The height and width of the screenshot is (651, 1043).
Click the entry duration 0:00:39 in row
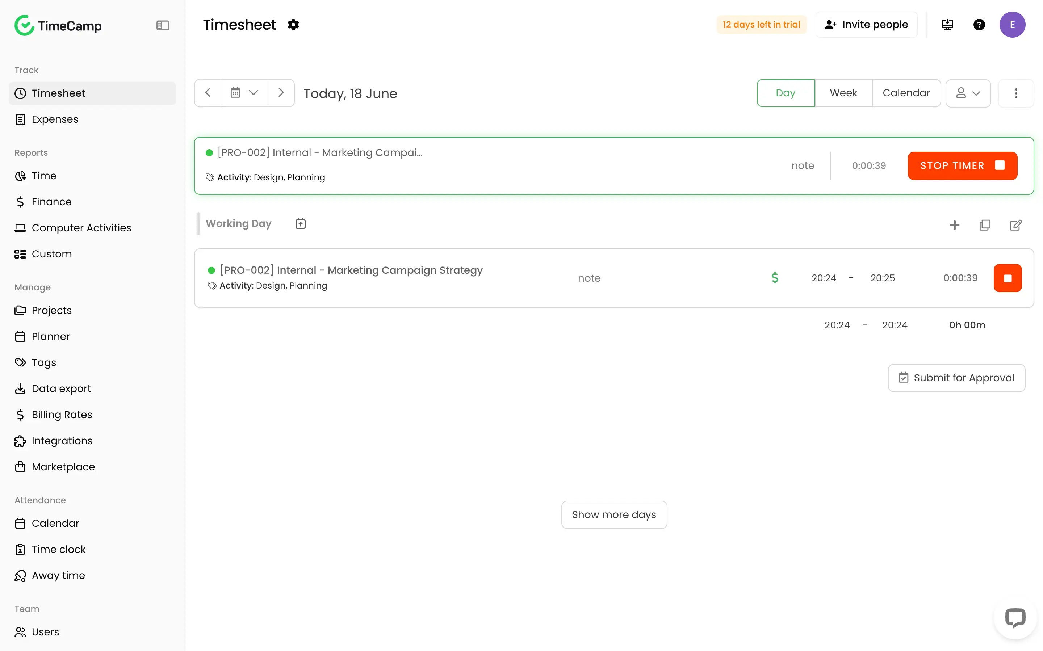(960, 278)
